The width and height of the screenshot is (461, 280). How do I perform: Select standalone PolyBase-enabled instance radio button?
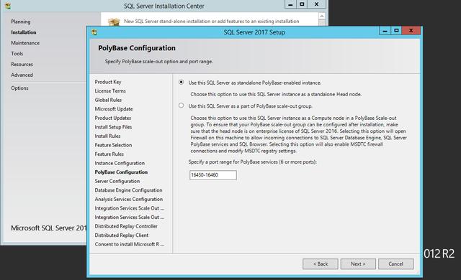click(181, 83)
